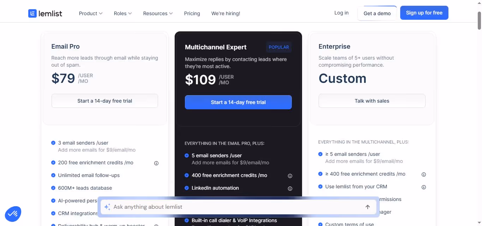Open the round checkmark chat widget
Screen dimensions: 482x226
[13, 214]
